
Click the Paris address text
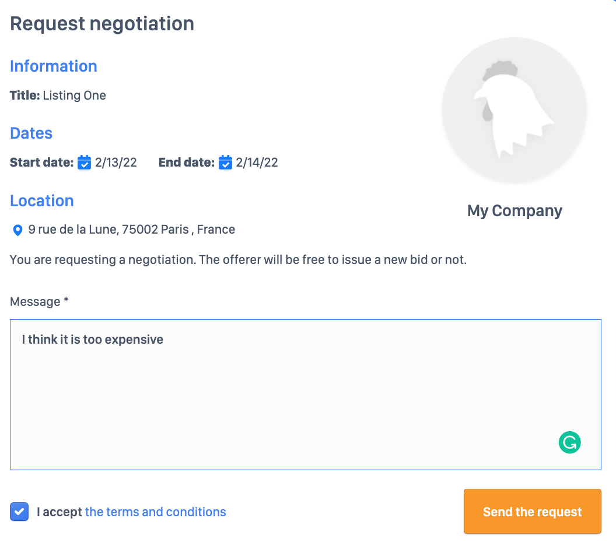tap(131, 230)
